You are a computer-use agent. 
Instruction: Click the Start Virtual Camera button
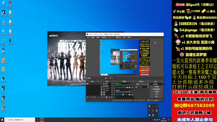click(x=157, y=89)
